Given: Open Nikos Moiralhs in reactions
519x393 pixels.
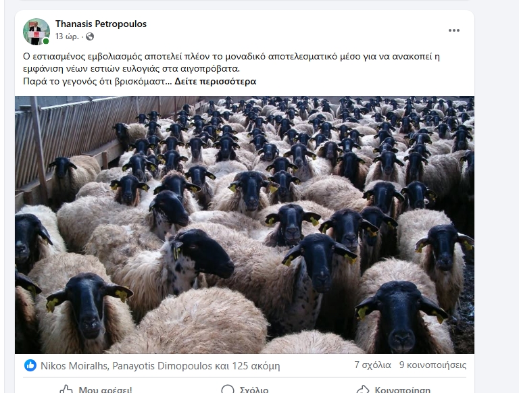Looking at the screenshot, I should 74,366.
